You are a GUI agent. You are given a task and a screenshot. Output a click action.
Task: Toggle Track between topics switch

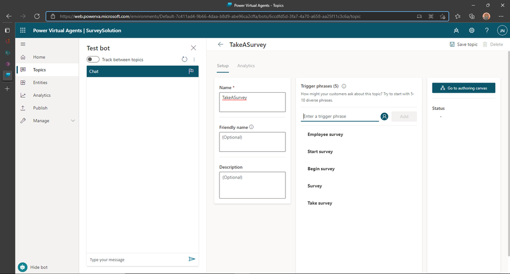coord(93,60)
